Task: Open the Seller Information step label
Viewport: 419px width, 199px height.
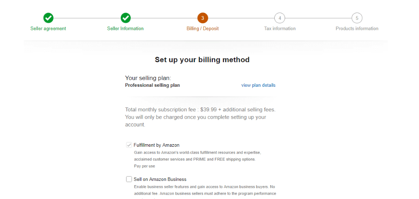Action: [x=125, y=28]
